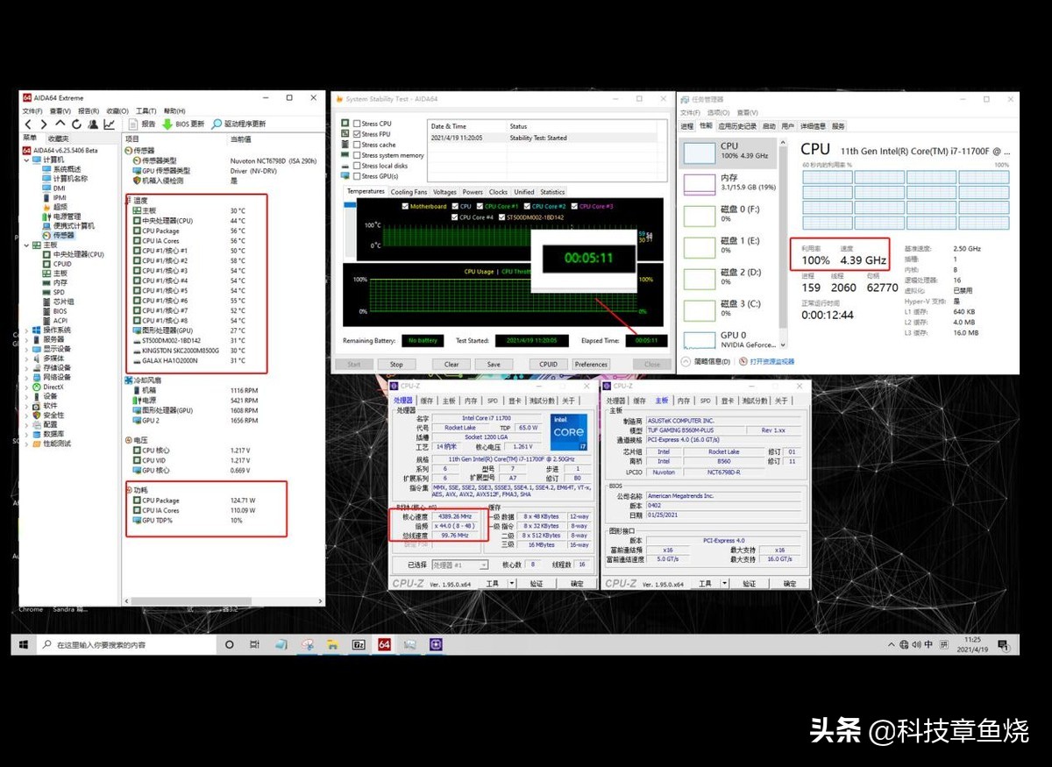Click the line chart icon in AIDA64 toolbar
Image resolution: width=1052 pixels, height=767 pixels.
click(109, 124)
